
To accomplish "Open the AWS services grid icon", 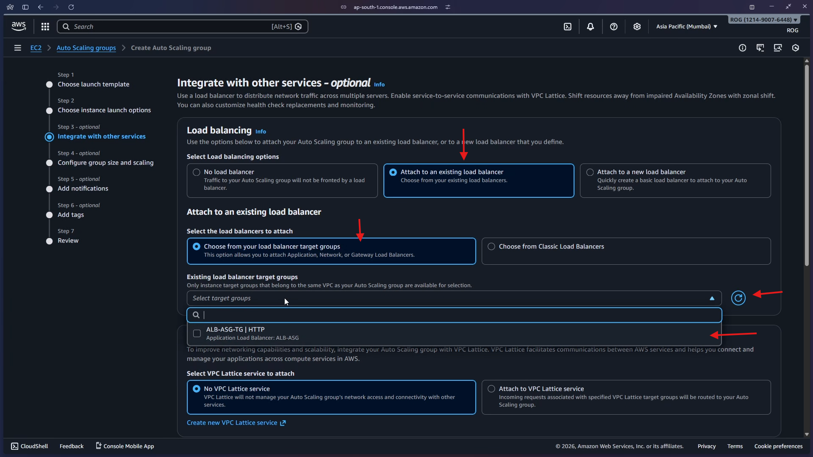I will click(x=45, y=26).
